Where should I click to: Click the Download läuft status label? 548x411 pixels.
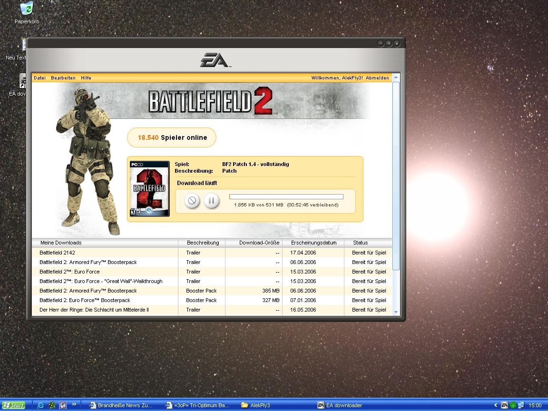coord(197,183)
